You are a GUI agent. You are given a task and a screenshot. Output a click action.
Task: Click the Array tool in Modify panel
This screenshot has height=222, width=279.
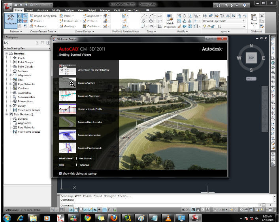(190, 26)
